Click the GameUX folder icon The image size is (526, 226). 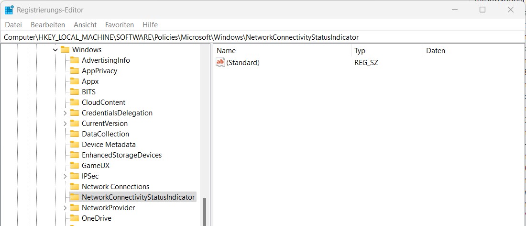[75, 166]
